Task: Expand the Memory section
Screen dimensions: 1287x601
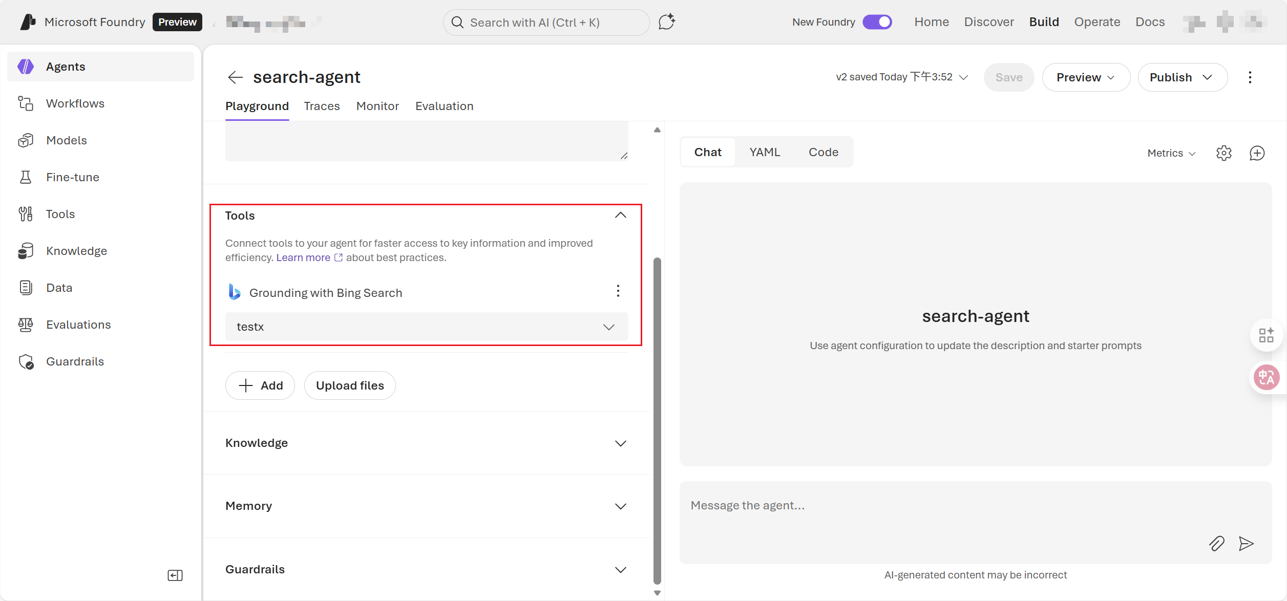Action: pyautogui.click(x=620, y=506)
